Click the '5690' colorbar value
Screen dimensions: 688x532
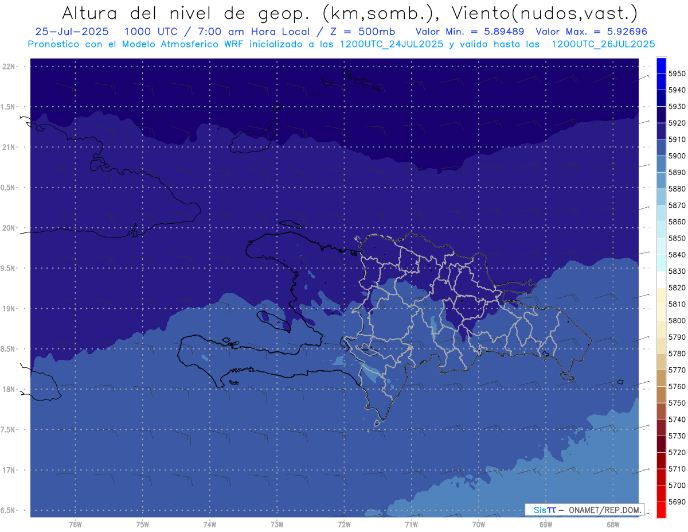point(677,502)
